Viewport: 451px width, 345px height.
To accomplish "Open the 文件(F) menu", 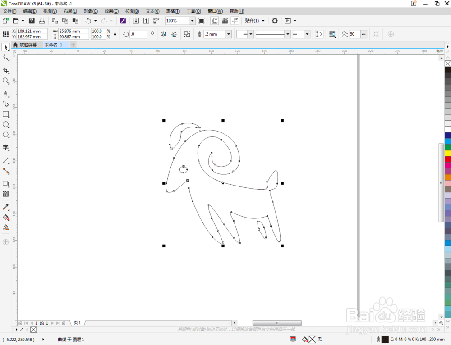I will (10, 11).
